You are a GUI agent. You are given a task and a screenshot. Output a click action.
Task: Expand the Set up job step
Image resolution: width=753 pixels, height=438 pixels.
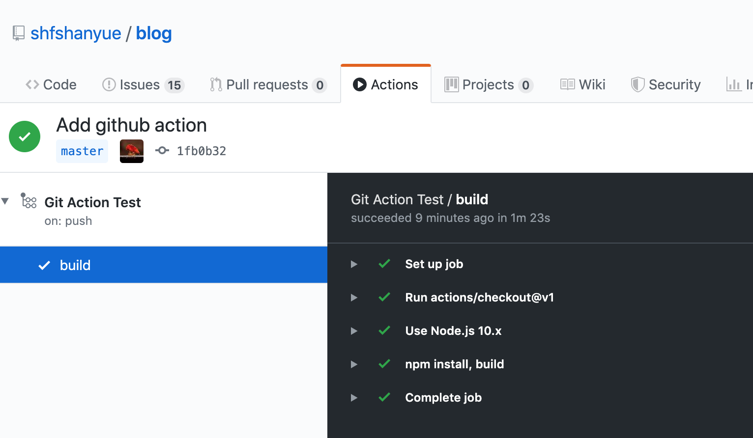354,264
